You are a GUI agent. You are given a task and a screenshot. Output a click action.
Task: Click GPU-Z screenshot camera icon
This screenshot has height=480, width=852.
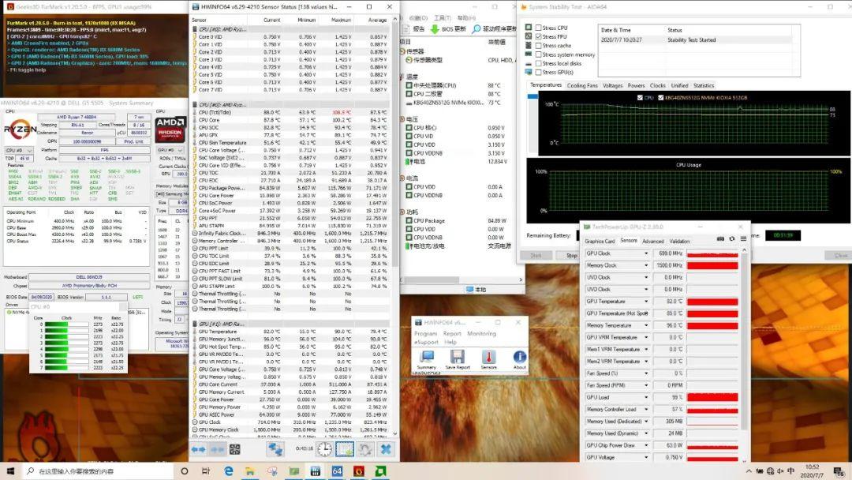[719, 240]
